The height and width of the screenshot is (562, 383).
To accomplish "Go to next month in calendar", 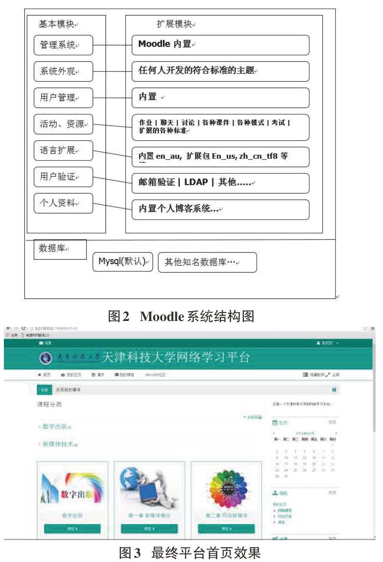I will pos(336,433).
